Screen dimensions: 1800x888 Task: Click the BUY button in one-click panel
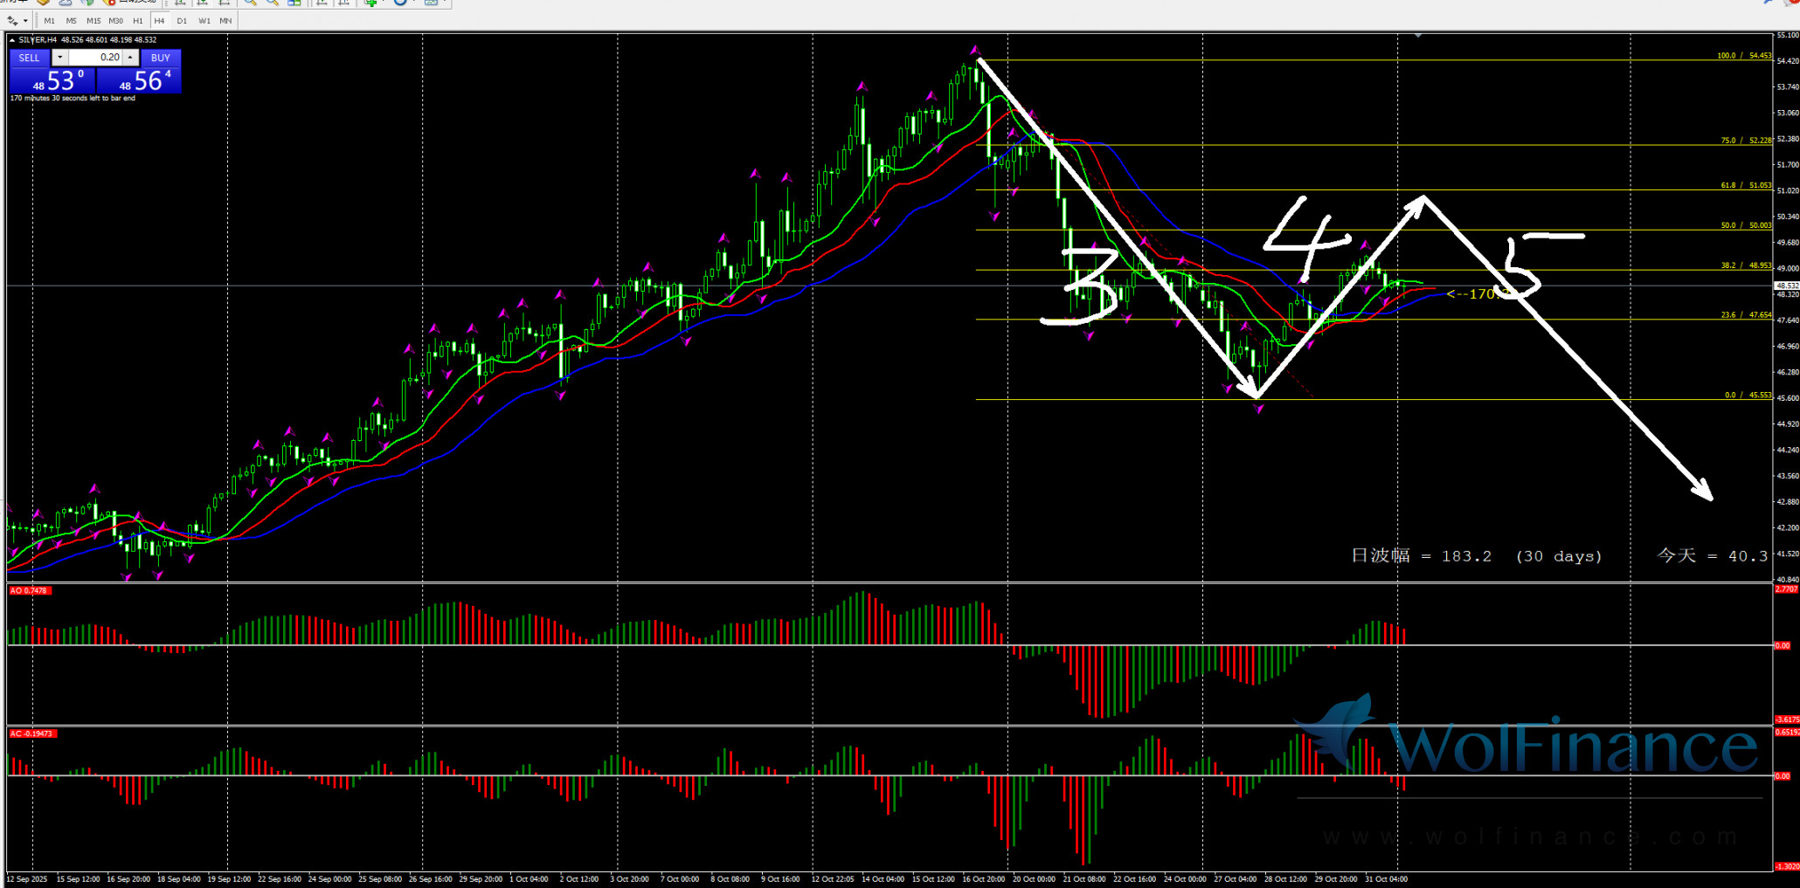pyautogui.click(x=161, y=58)
